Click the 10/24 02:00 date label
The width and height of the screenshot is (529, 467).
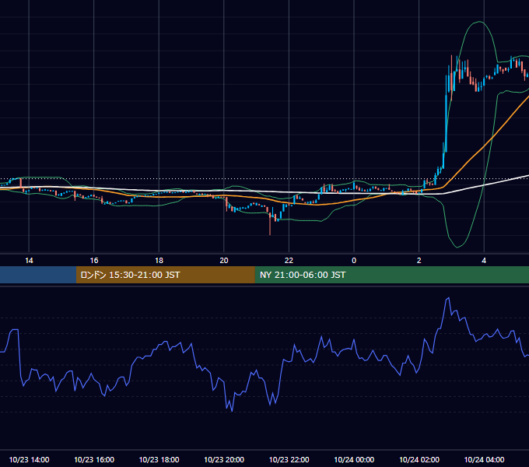pos(419,459)
